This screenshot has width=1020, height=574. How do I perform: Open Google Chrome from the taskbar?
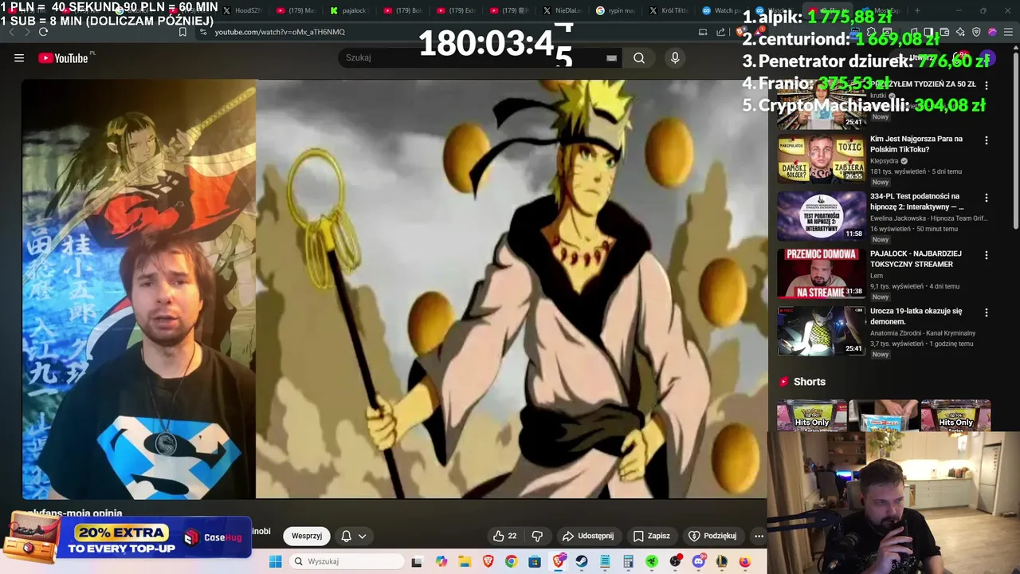click(x=511, y=561)
